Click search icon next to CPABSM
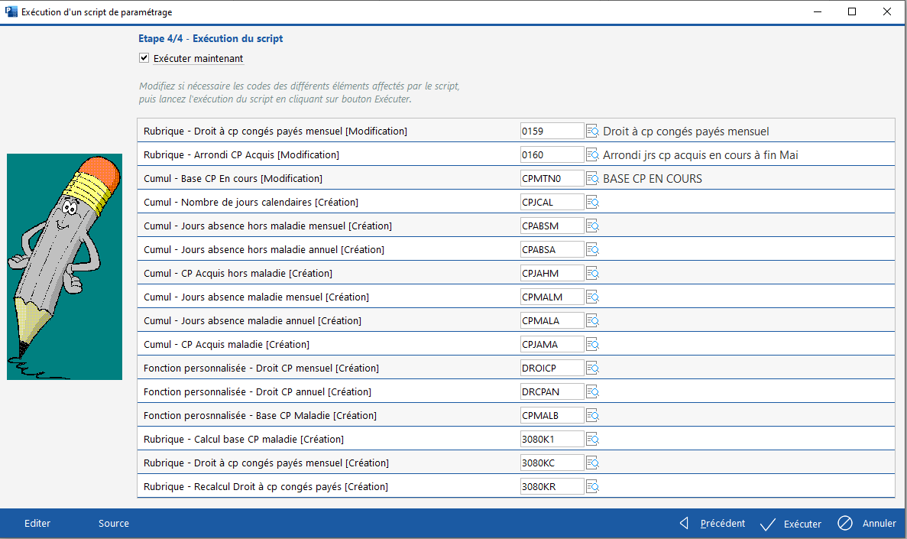The width and height of the screenshot is (907, 539). pos(592,226)
